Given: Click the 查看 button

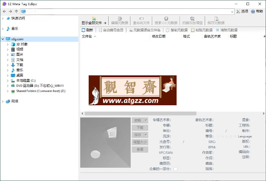Looking at the screenshot, I should tap(140, 150).
